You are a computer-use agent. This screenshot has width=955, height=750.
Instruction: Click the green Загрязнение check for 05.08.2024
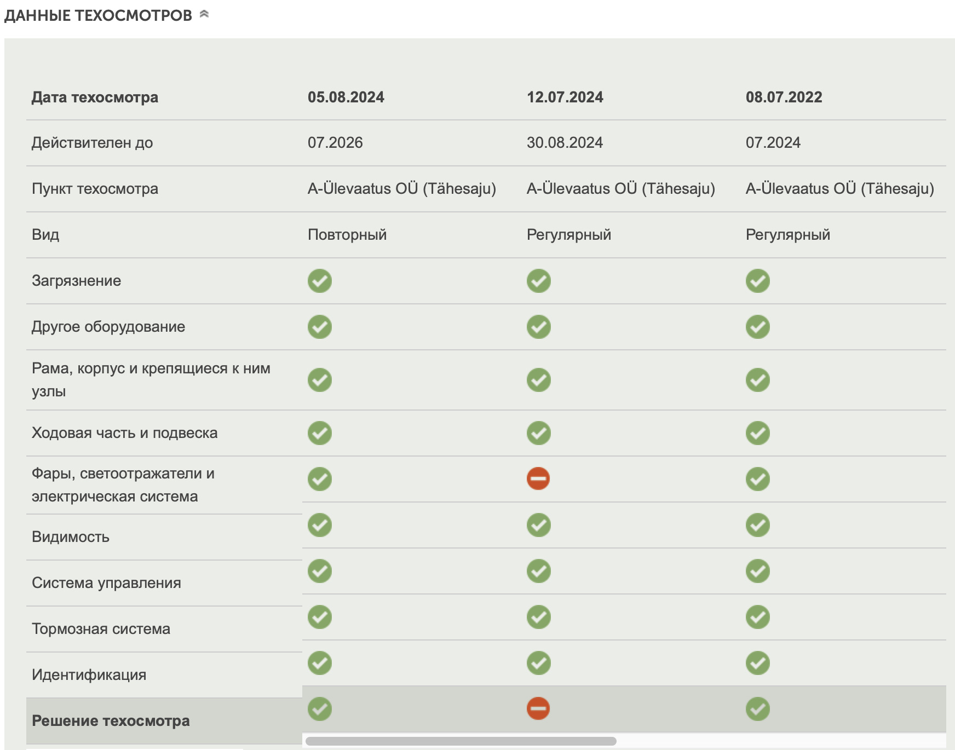(x=320, y=281)
